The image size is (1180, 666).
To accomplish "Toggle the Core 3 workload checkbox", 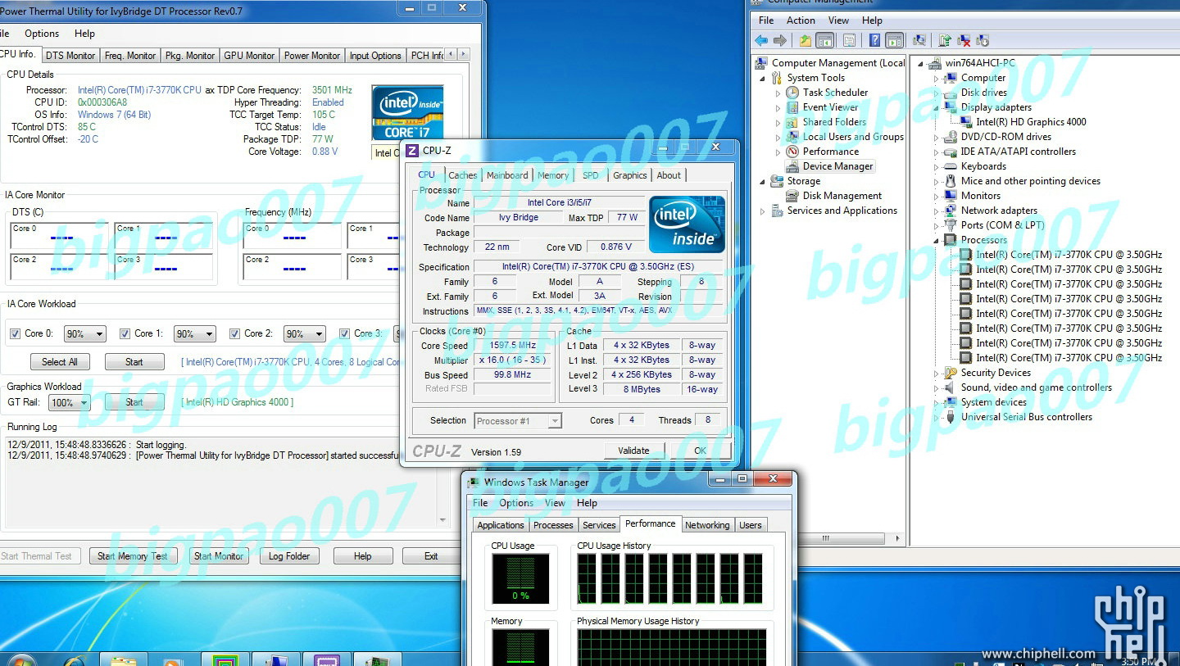I will 345,333.
